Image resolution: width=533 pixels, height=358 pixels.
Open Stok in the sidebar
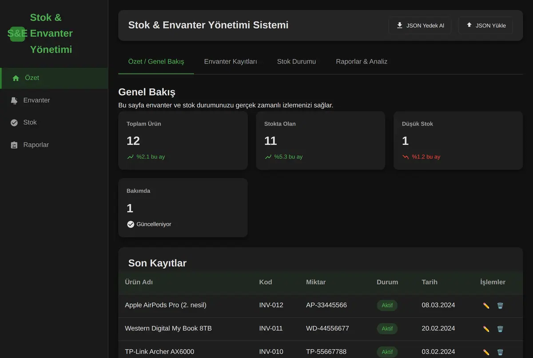point(54,123)
